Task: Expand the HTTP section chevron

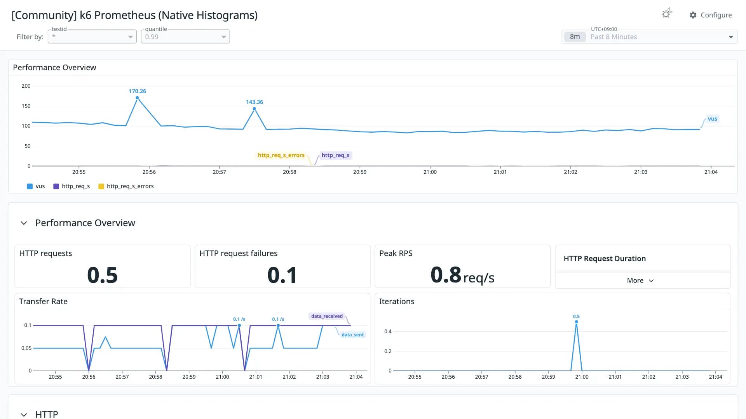Action: point(24,414)
